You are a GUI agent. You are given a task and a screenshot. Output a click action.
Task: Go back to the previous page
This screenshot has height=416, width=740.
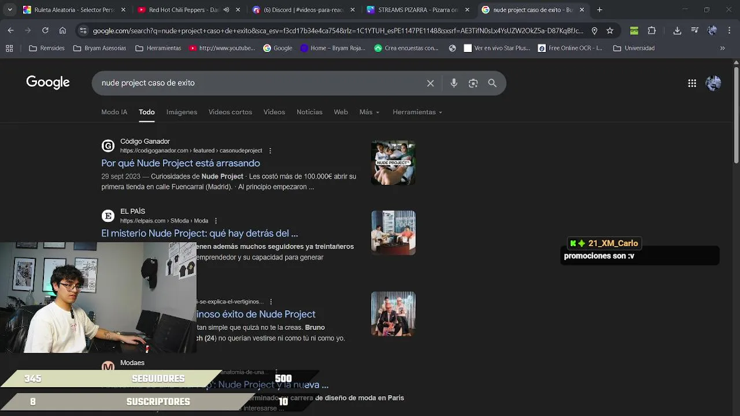(10, 31)
